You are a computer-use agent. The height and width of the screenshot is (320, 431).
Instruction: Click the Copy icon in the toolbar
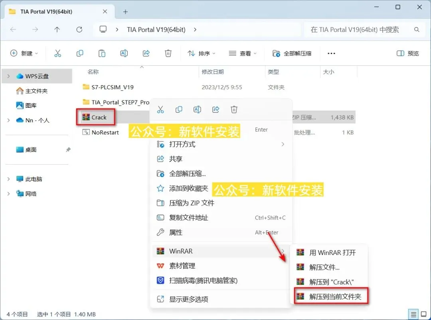pos(80,53)
